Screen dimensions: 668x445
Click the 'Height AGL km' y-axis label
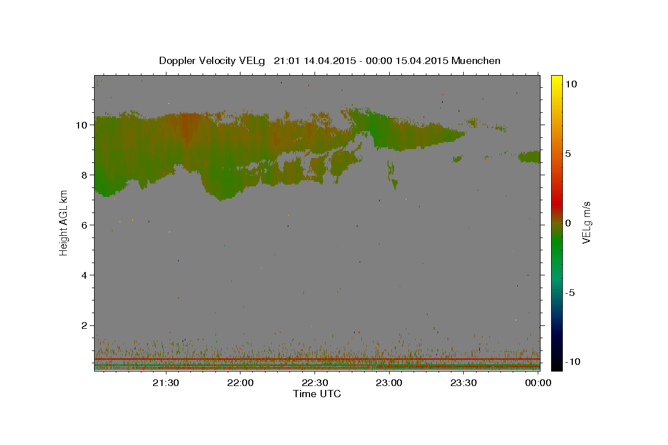tap(63, 222)
